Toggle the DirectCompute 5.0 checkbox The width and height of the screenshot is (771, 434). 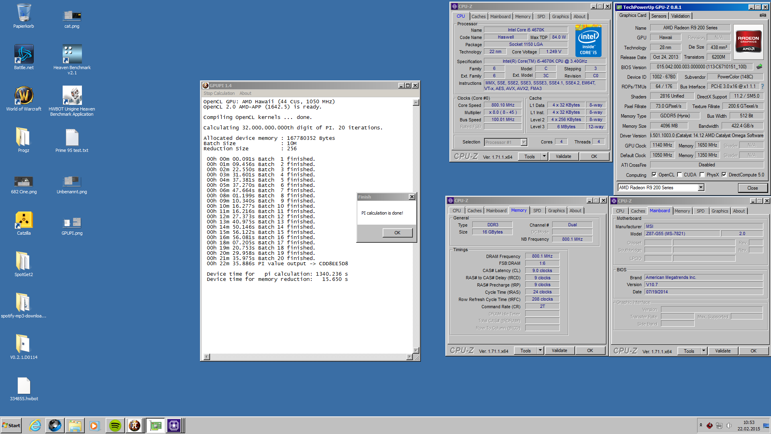pos(724,175)
